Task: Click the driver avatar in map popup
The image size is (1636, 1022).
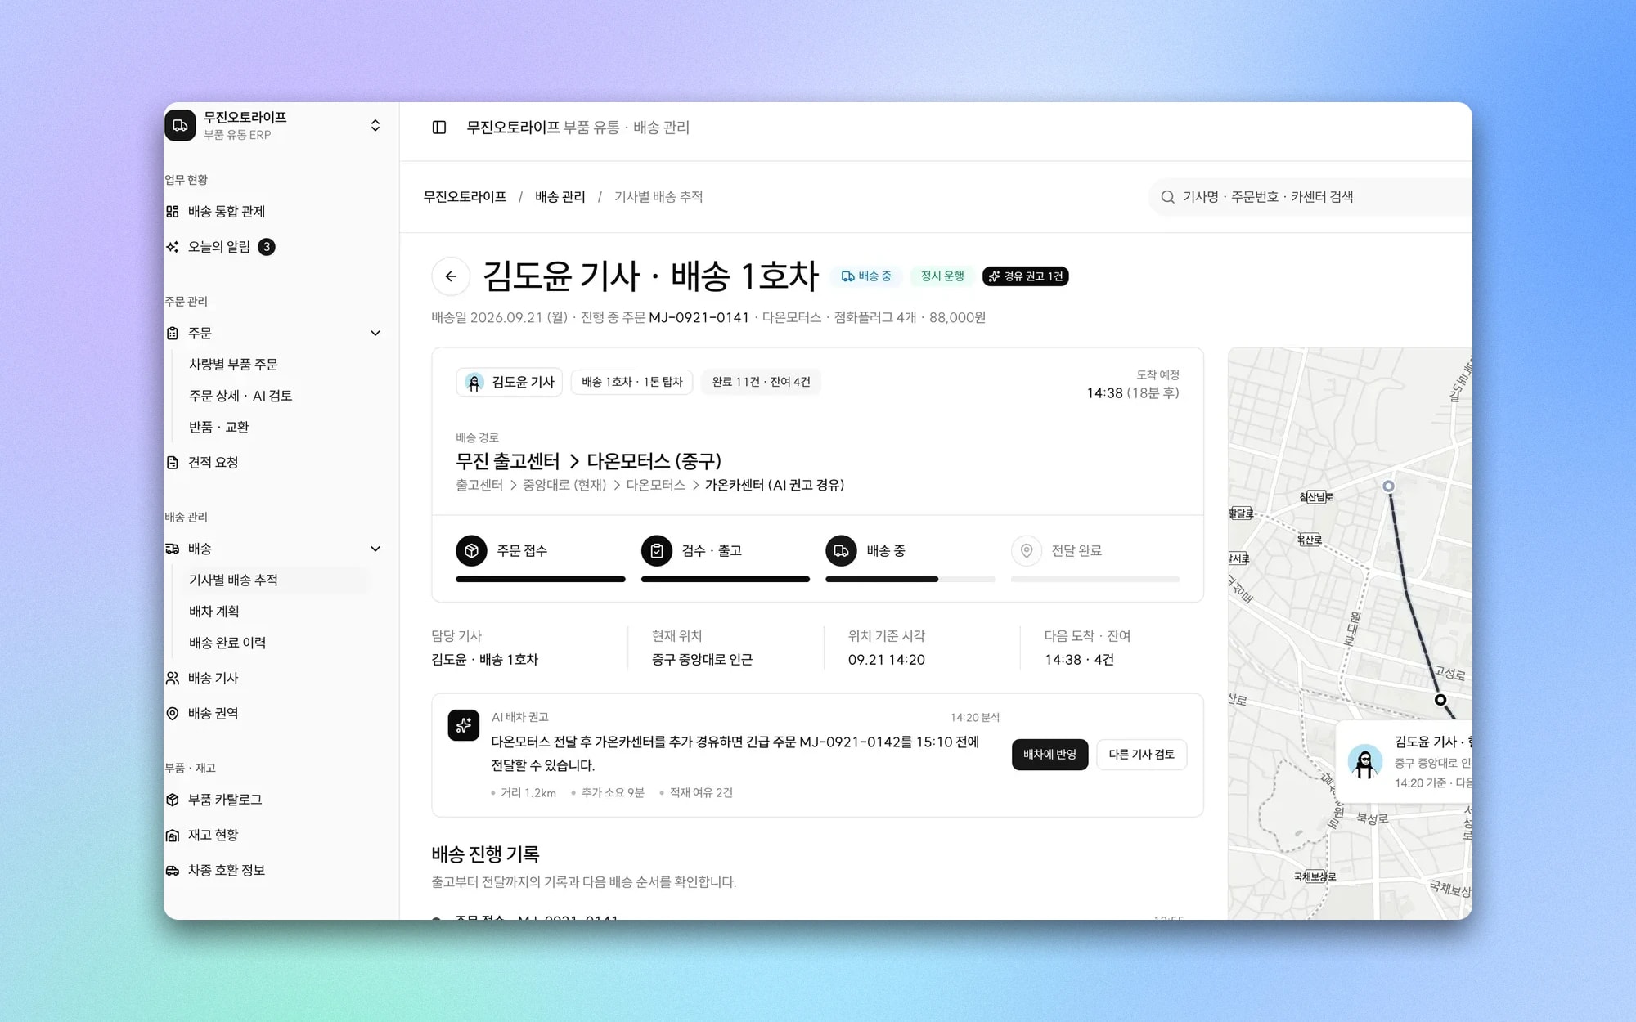Action: (x=1364, y=762)
